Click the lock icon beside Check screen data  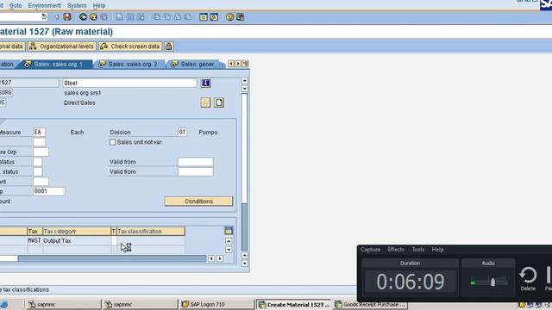169,46
